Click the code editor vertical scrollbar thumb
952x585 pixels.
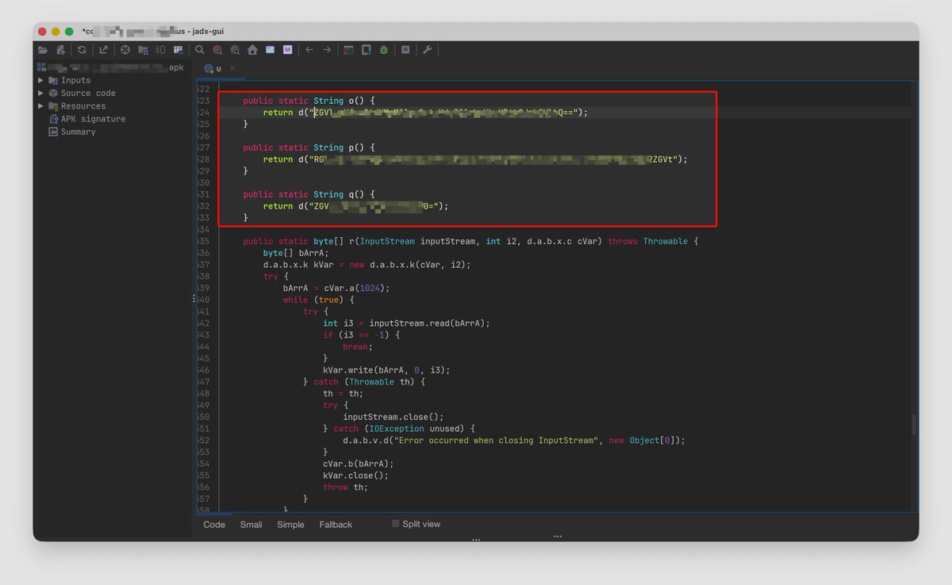pos(914,425)
